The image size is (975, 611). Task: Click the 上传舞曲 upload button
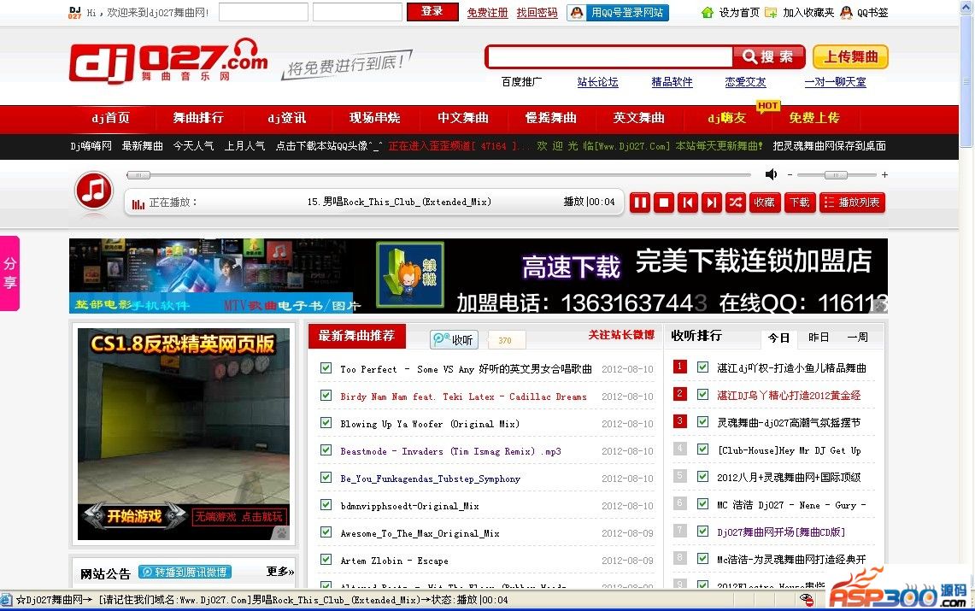[850, 57]
